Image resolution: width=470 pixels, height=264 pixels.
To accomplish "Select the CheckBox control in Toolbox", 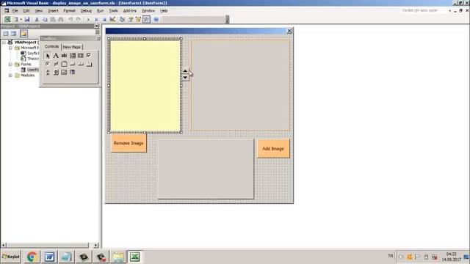I will click(x=89, y=56).
